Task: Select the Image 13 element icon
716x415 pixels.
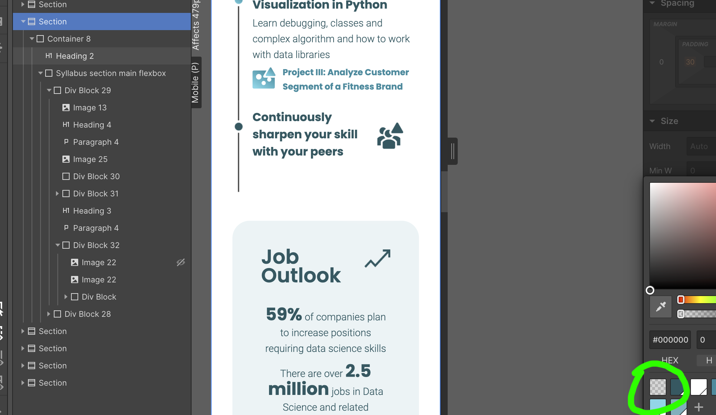Action: [66, 108]
